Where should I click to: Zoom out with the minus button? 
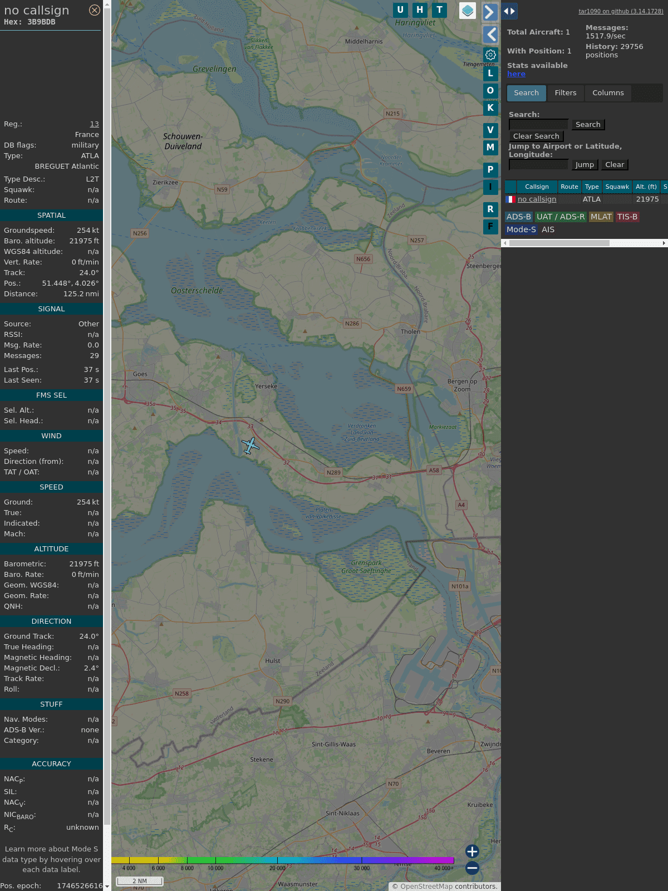[472, 868]
